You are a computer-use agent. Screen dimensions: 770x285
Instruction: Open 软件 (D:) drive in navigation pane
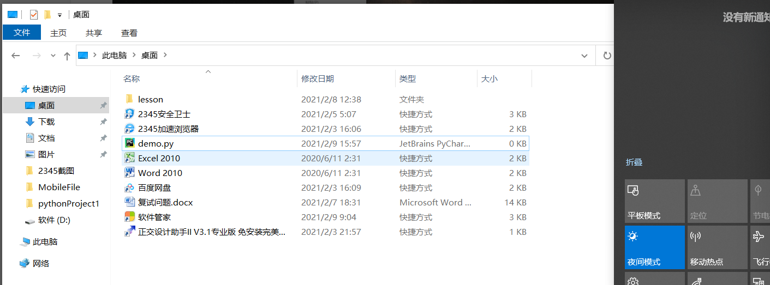coord(54,220)
